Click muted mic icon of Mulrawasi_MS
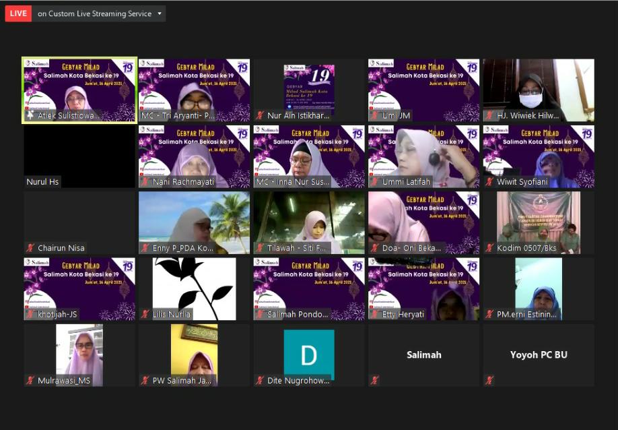Screen dimensions: 618x430 pos(30,381)
